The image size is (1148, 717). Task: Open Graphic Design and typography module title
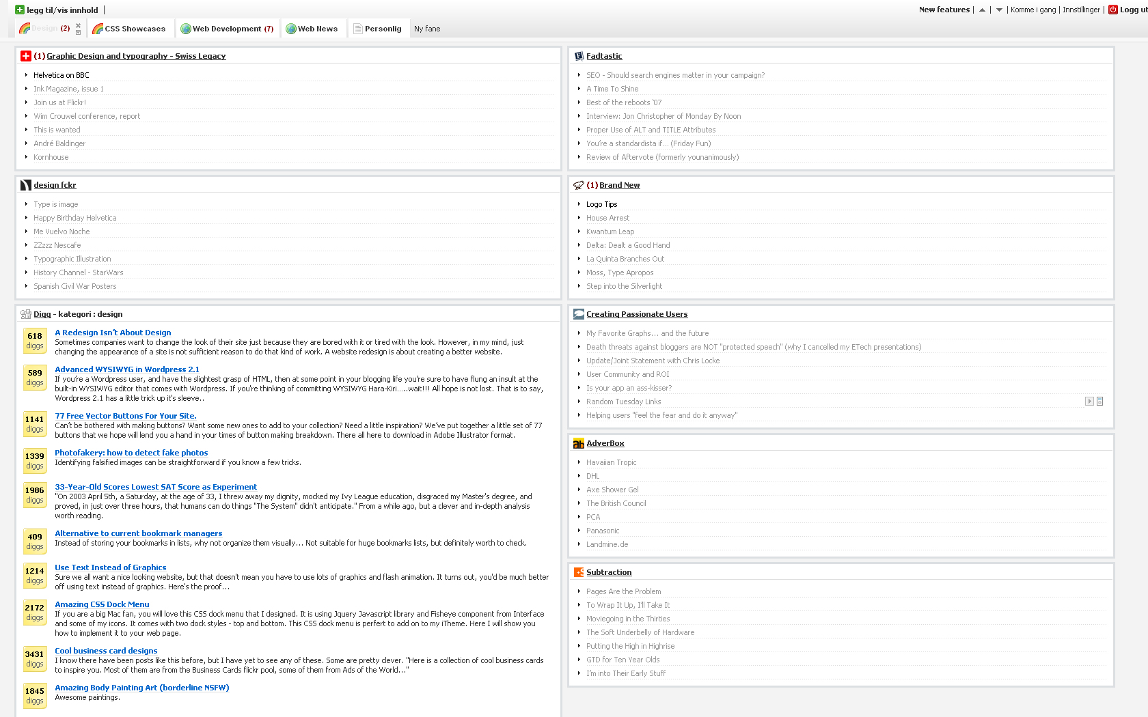pyautogui.click(x=136, y=56)
